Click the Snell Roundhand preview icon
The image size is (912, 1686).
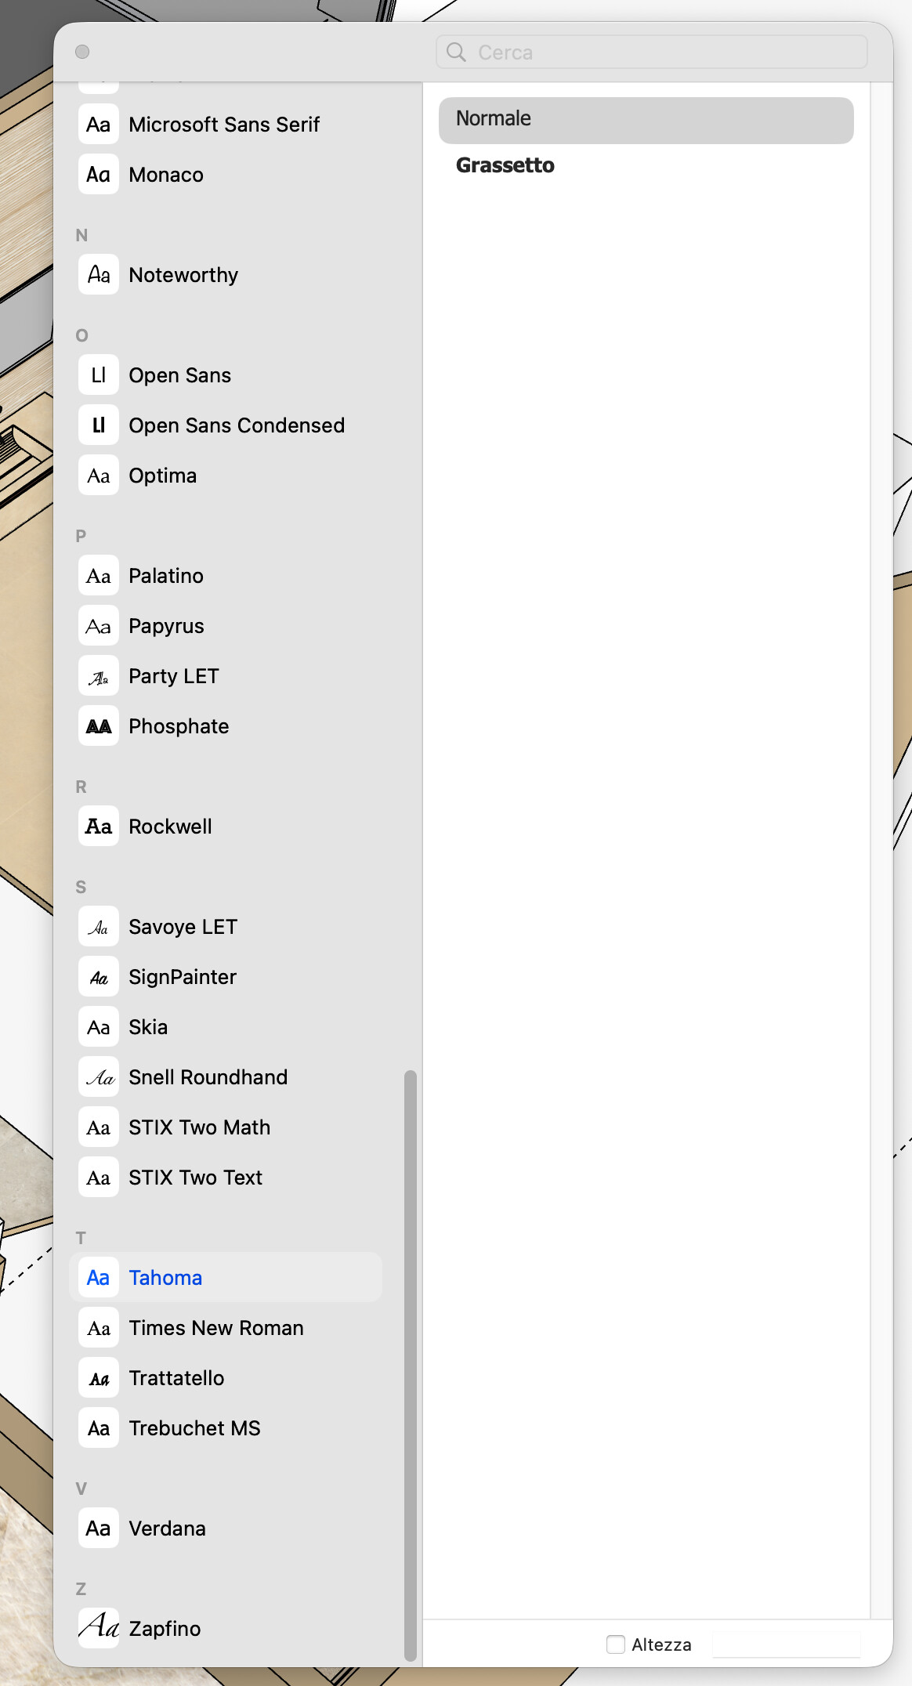99,1077
